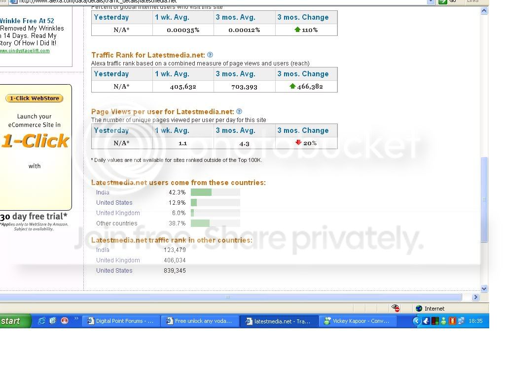The height and width of the screenshot is (378, 505).
Task: Switch to Digital Point Forums taskbar window
Action: point(121,321)
